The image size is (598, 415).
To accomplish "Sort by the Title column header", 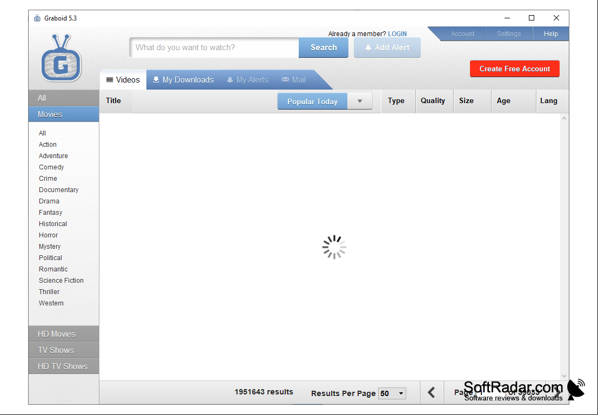I will pos(113,100).
